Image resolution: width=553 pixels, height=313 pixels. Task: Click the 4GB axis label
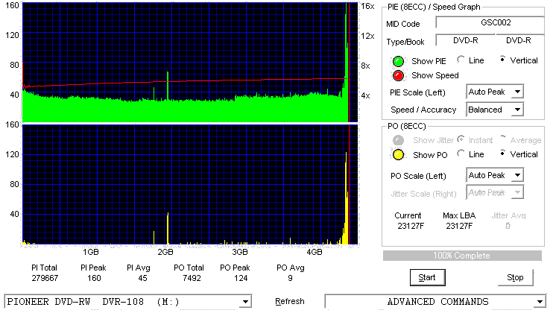coord(315,252)
